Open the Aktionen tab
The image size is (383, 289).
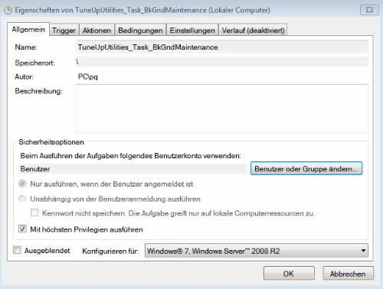point(97,31)
